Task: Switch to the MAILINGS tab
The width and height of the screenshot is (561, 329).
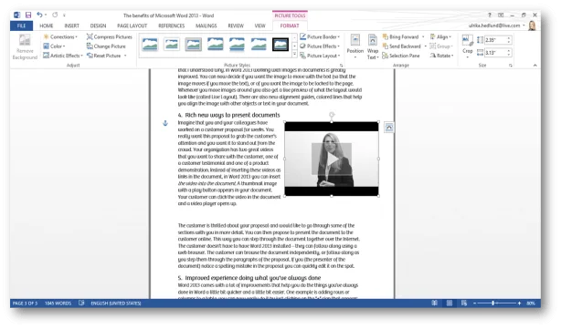Action: click(206, 26)
